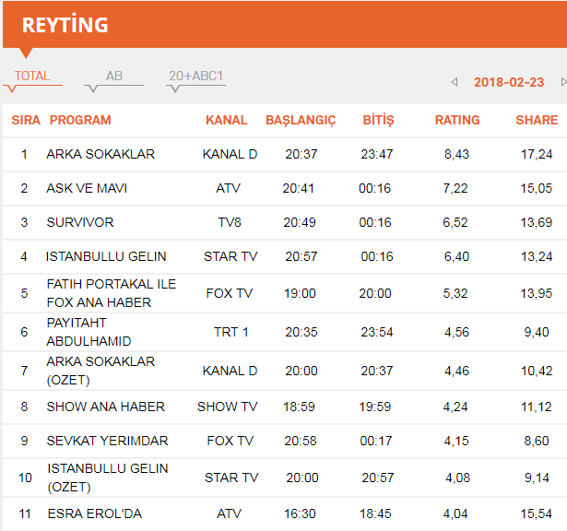Screen dimensions: 567x531
Task: Click the PAYITAHT ABDULHAMID program
Action: (x=89, y=332)
